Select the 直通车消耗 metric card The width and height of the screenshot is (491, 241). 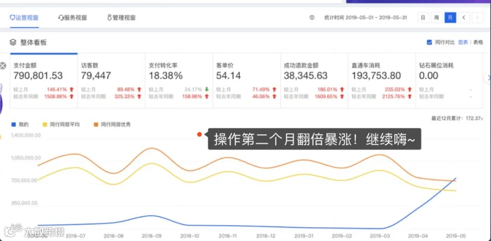tap(382, 81)
